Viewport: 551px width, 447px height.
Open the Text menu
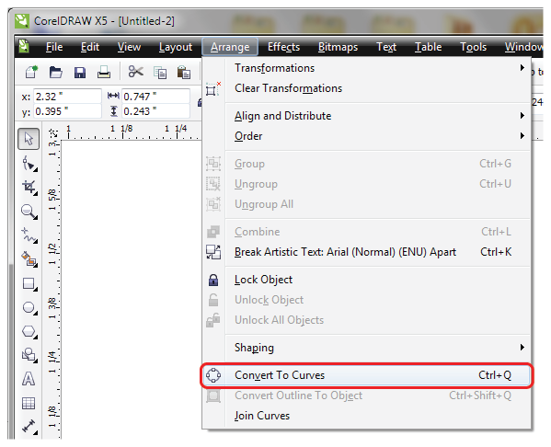[x=386, y=47]
